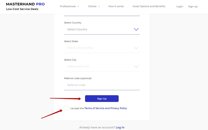Click the Select City chevron arrow
208x130 pixels.
coord(136,66)
